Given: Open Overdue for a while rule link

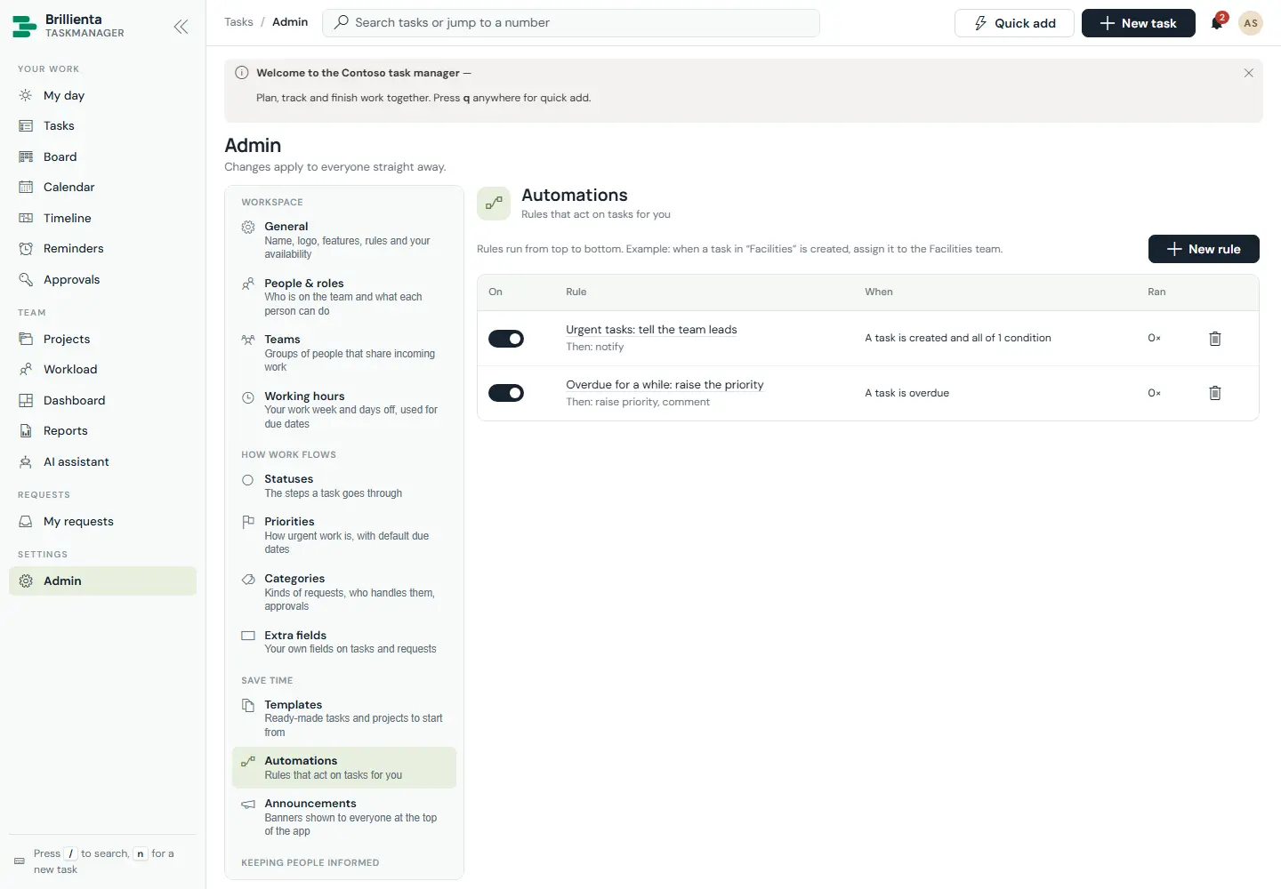Looking at the screenshot, I should point(665,385).
